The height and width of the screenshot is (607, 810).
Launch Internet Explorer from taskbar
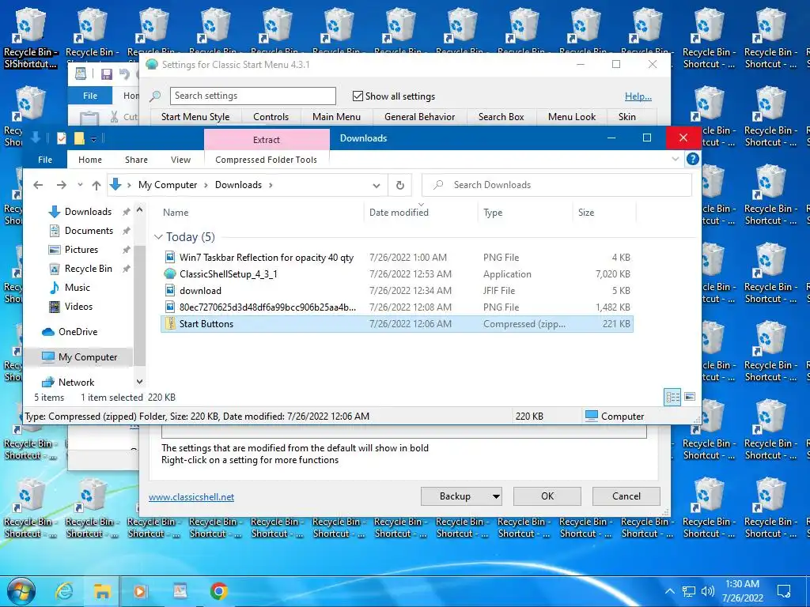pyautogui.click(x=64, y=591)
